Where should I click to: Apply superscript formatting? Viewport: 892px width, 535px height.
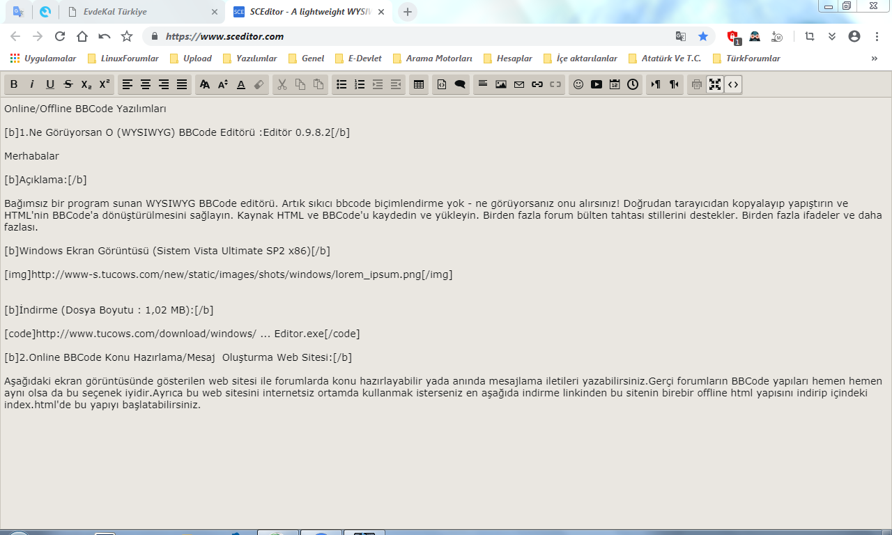click(x=105, y=84)
